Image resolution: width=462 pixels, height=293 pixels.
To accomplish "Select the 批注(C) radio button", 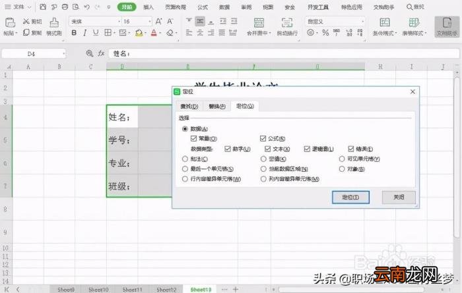I will (185, 159).
